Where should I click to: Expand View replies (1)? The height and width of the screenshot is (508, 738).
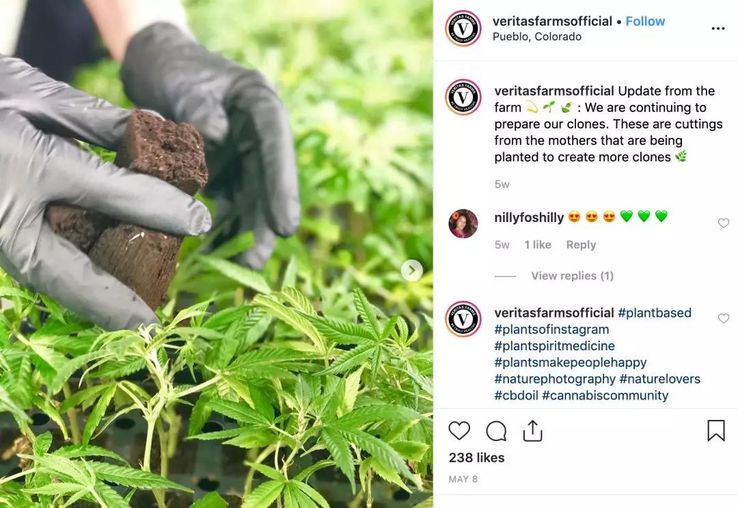click(x=573, y=276)
